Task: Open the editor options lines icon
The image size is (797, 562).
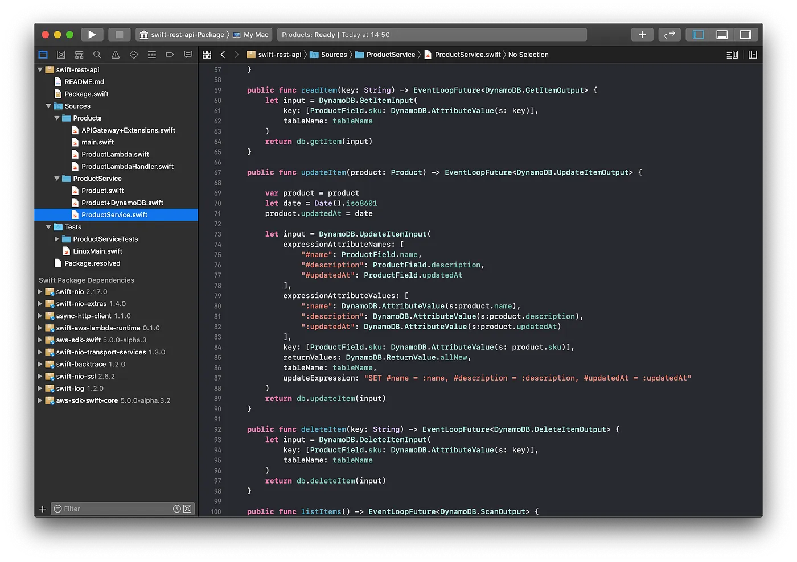Action: (732, 55)
